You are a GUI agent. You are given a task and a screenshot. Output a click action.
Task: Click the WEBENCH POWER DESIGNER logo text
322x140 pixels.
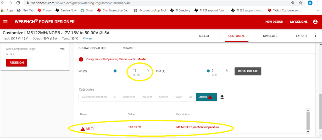click(45, 22)
